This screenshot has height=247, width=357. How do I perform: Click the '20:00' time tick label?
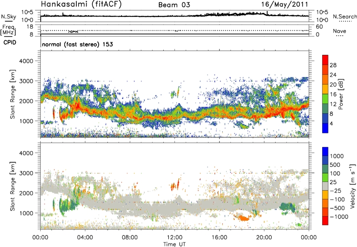point(264,238)
